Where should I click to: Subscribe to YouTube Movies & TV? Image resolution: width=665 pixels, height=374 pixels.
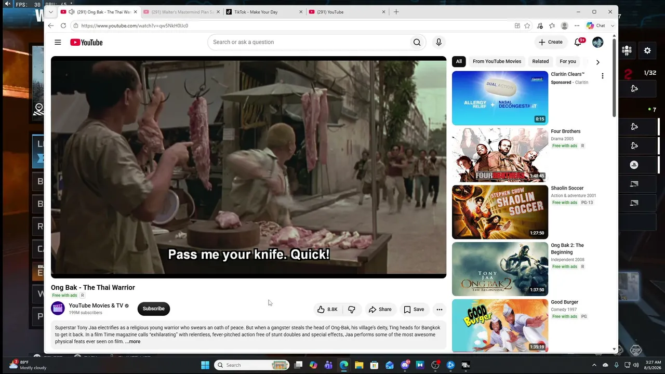(153, 309)
